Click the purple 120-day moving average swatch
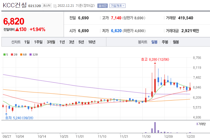 [x=30, y=54]
